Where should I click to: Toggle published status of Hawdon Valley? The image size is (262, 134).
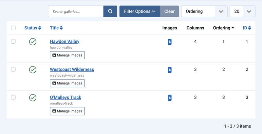[x=33, y=42]
